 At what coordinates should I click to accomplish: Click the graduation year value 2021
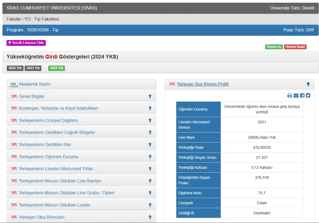pyautogui.click(x=262, y=122)
